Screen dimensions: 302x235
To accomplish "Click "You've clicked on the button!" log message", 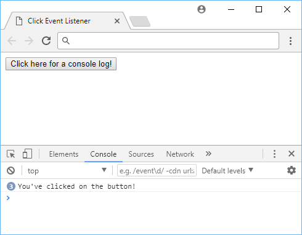I will 76,186.
